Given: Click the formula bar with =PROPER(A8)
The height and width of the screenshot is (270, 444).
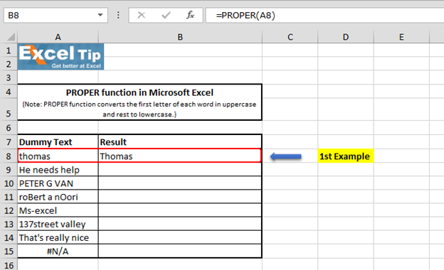Looking at the screenshot, I should (324, 15).
